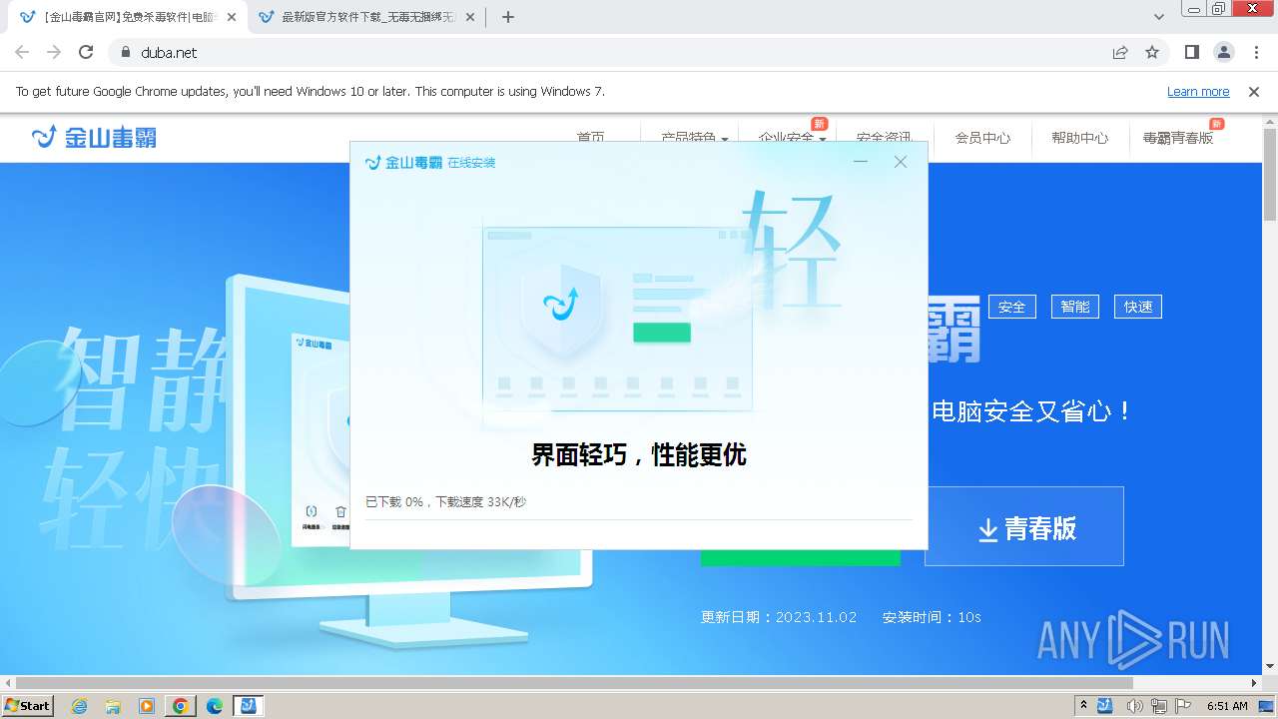Open Chrome three-dot menu
This screenshot has width=1278, height=719.
pos(1256,52)
